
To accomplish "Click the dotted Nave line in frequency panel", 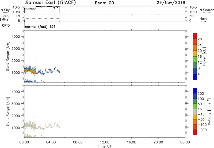I will [42, 18].
